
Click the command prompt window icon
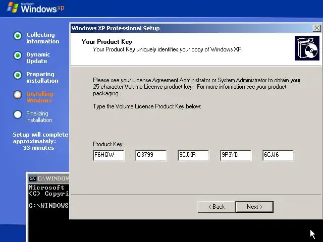click(x=32, y=178)
